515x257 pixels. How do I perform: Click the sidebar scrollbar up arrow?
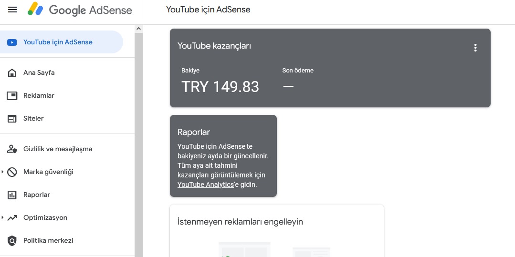coord(138,29)
